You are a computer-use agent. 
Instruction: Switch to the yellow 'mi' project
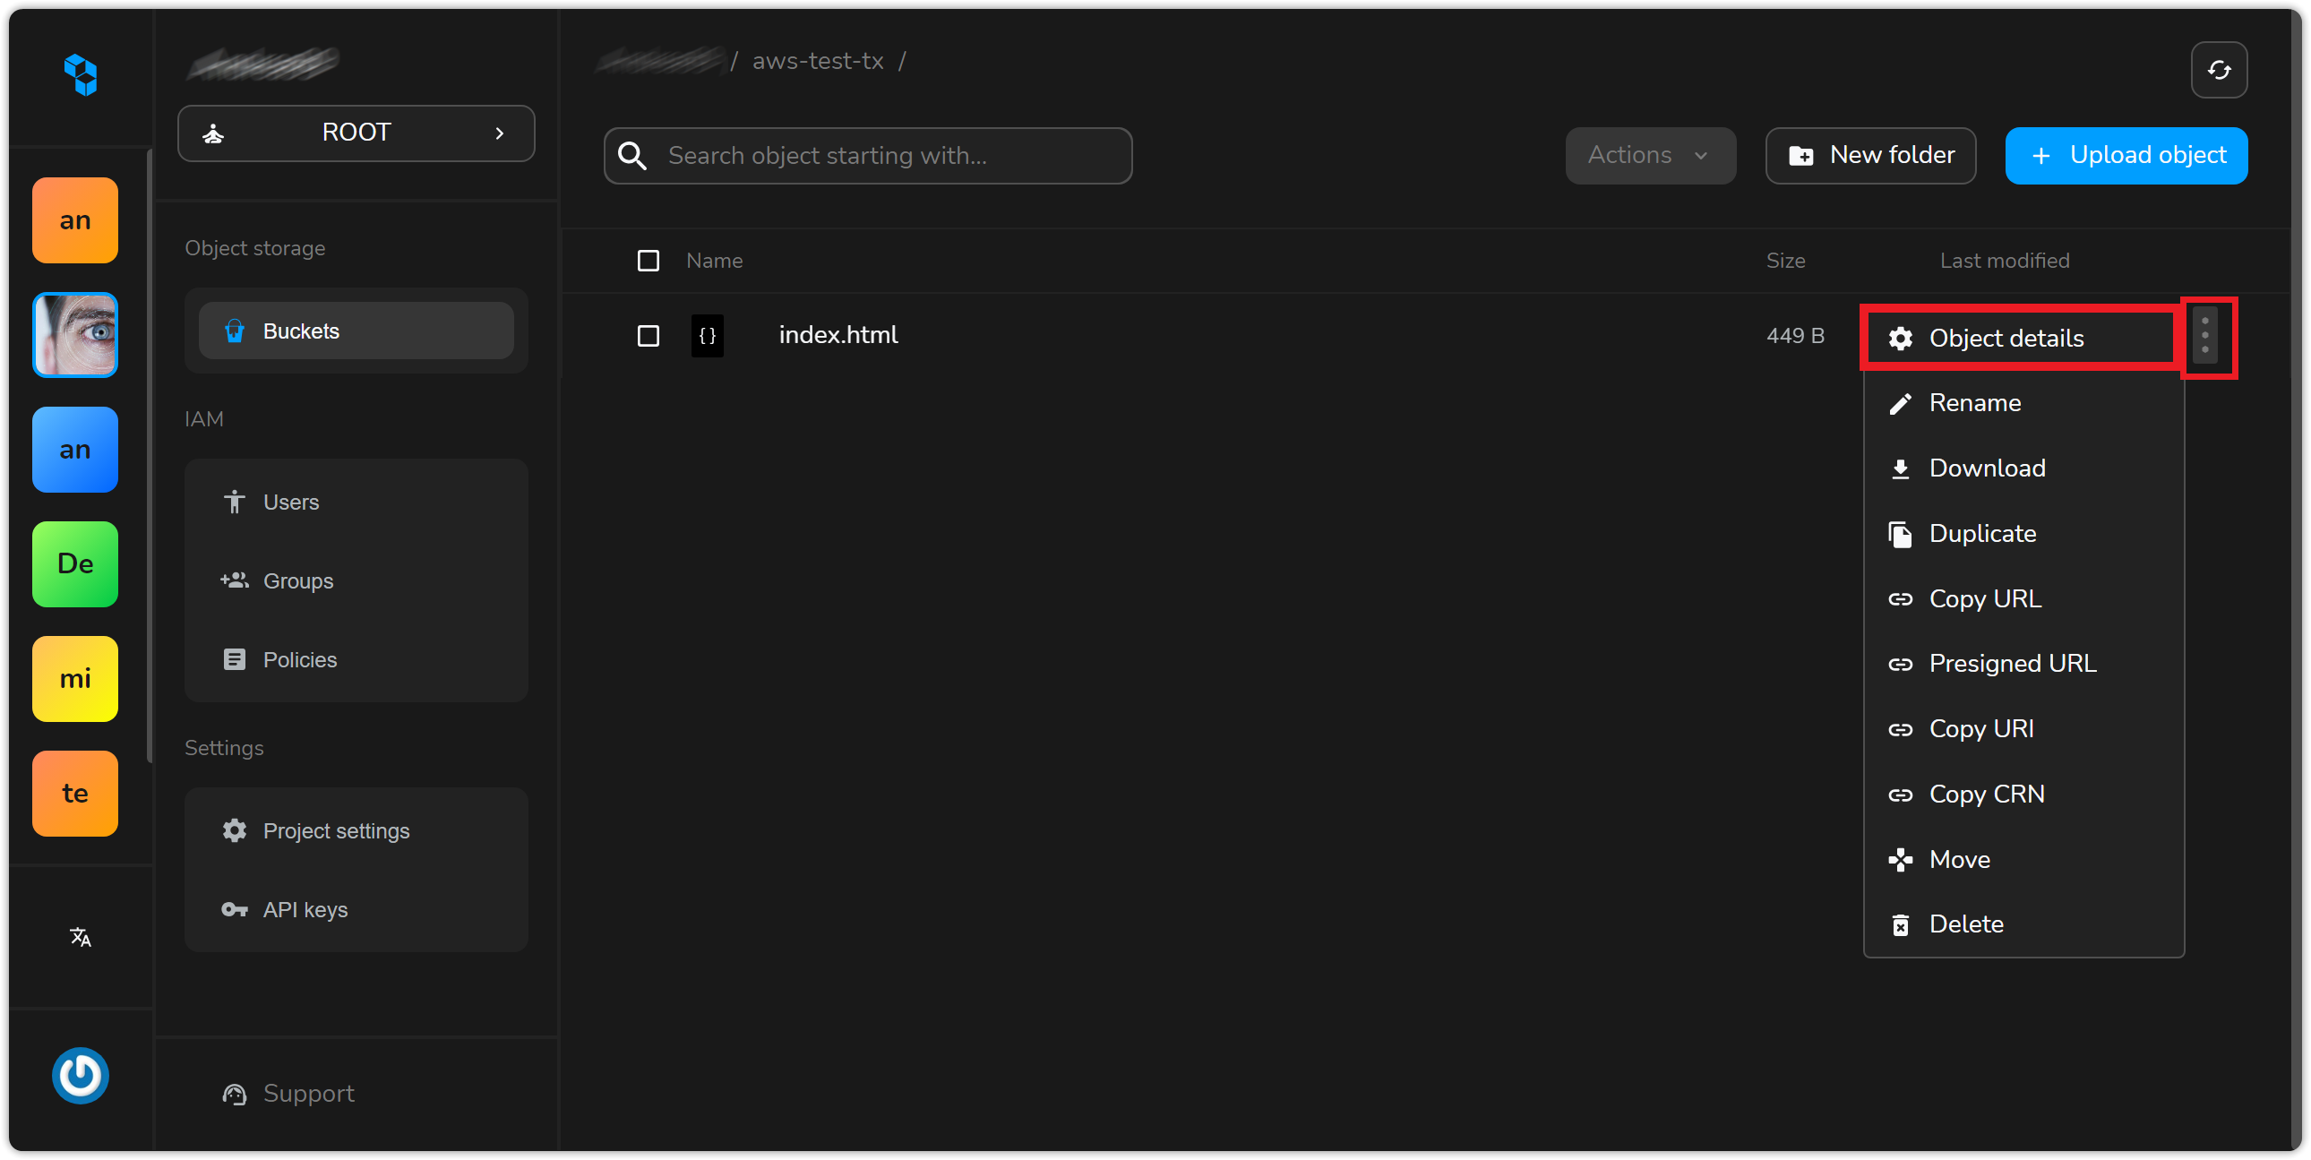pyautogui.click(x=75, y=678)
